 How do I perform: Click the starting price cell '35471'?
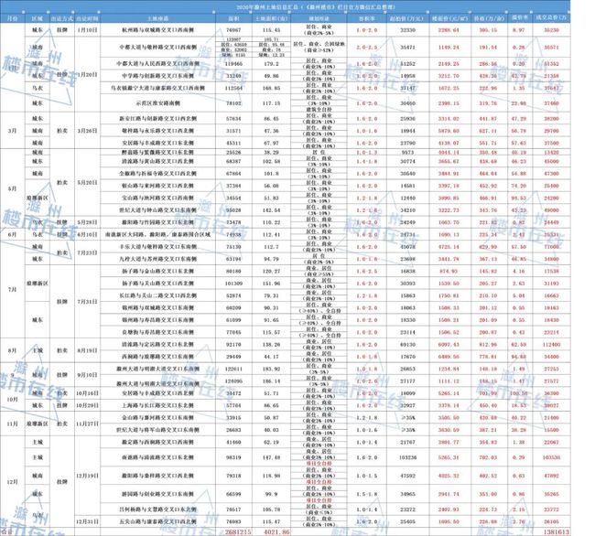click(407, 48)
